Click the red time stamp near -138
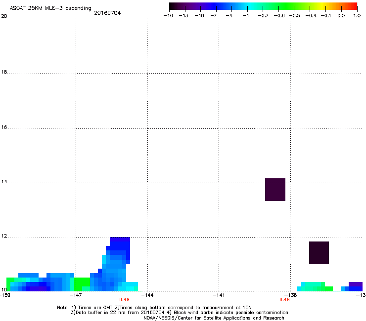The image size is (366, 321). 284,300
